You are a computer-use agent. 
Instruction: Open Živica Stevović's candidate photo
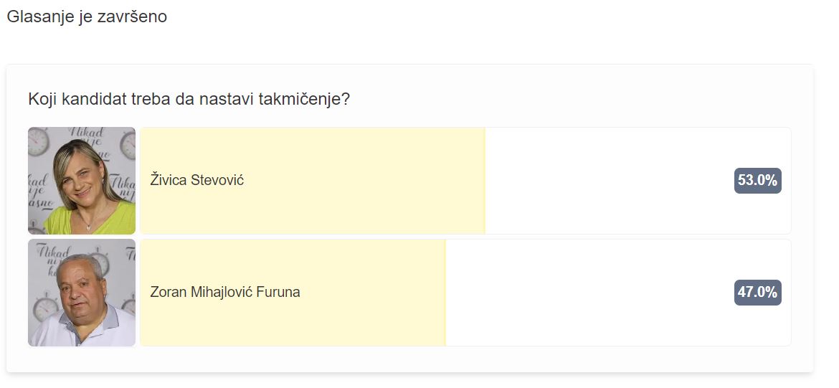82,181
